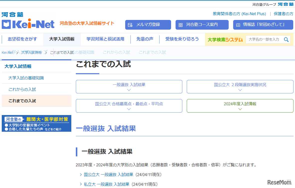Select the 学習対策と模試活用 tab
Image resolution: width=295 pixels, height=188 pixels.
pos(105,39)
